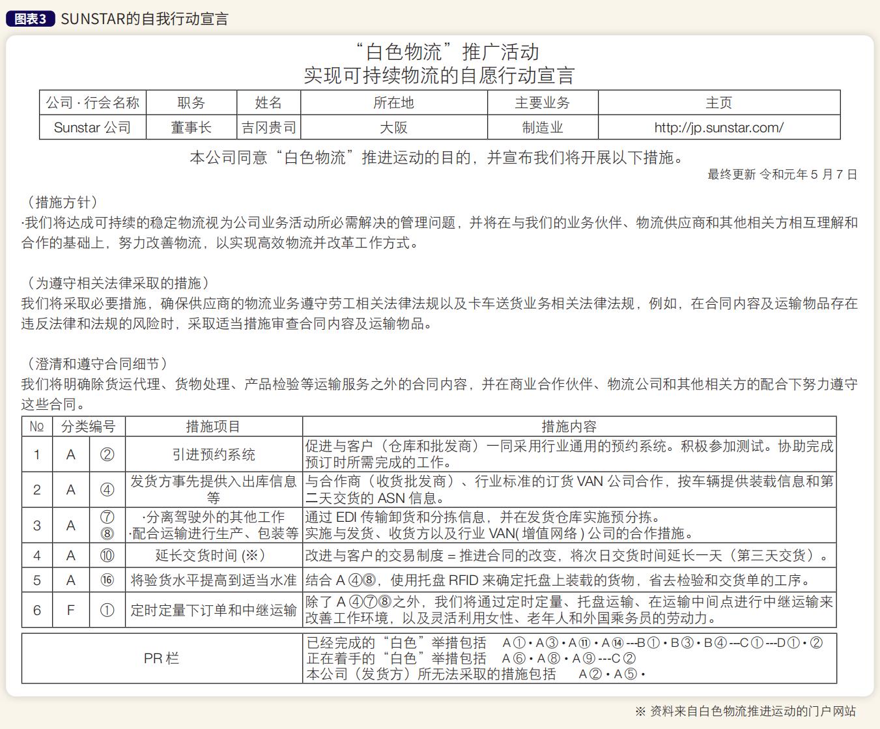
Task: Select the title text "白色物流"推广活动
Action: pyautogui.click(x=448, y=52)
